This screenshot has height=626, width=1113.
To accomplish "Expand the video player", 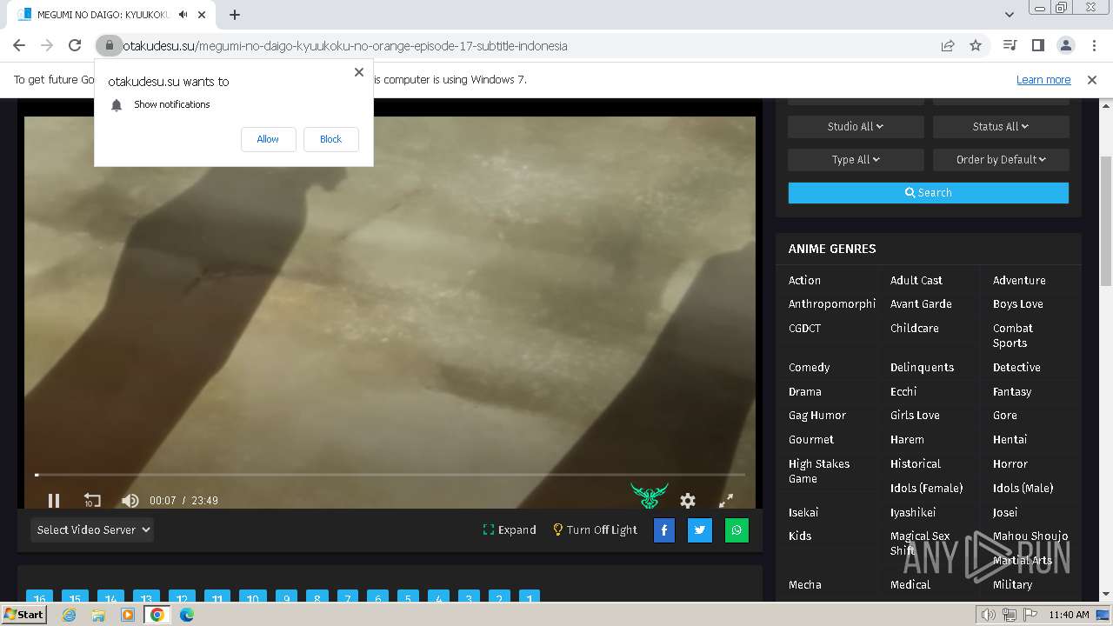I will point(510,529).
